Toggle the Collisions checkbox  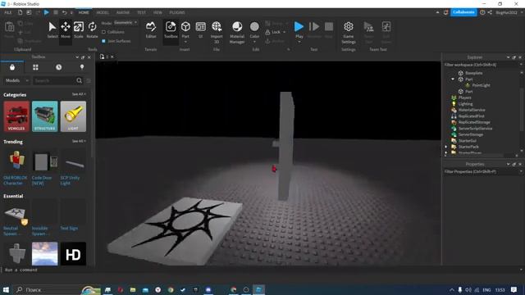point(103,32)
